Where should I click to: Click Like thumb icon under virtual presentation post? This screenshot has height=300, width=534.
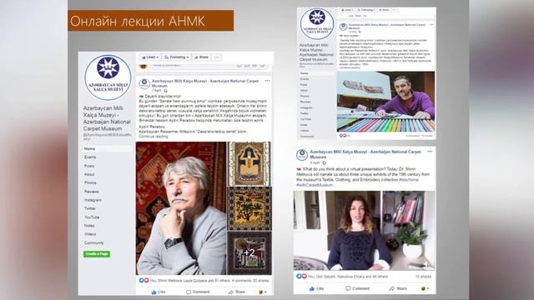tap(311, 288)
